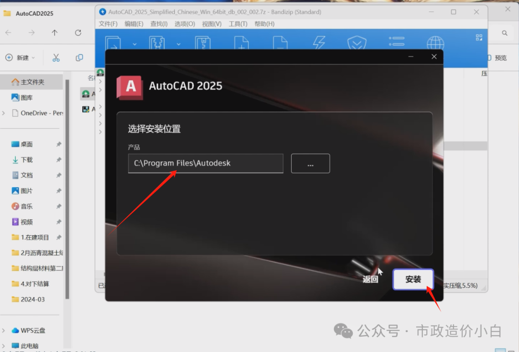Unpin 文档 using its pin icon
The width and height of the screenshot is (519, 352).
click(59, 175)
